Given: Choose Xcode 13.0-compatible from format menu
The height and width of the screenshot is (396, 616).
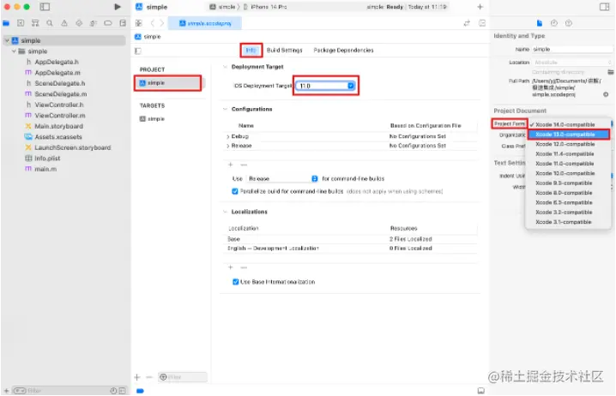Looking at the screenshot, I should [568, 135].
